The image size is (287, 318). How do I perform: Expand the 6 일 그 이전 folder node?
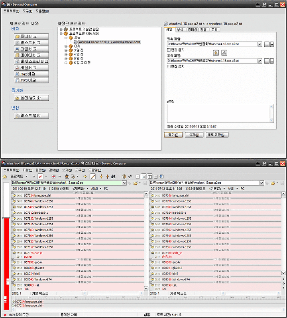66,63
